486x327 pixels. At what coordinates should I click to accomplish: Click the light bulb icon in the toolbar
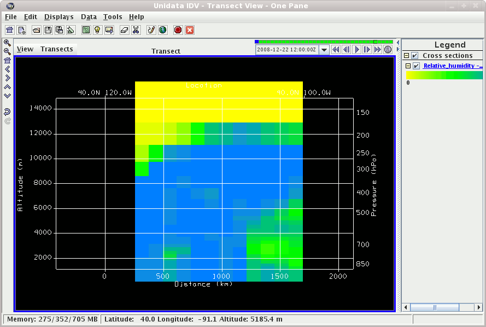pyautogui.click(x=97, y=30)
